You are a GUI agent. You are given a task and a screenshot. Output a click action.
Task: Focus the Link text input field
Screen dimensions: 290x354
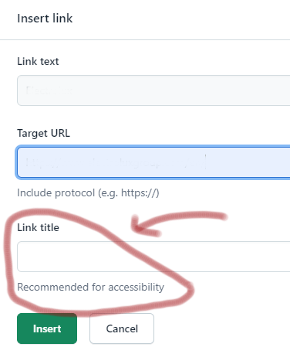[x=153, y=90]
